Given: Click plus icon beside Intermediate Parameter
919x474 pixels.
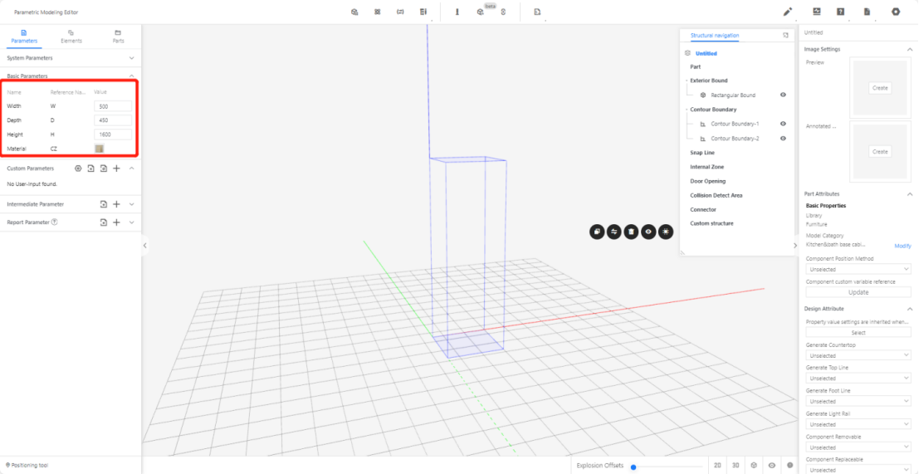Looking at the screenshot, I should [116, 204].
